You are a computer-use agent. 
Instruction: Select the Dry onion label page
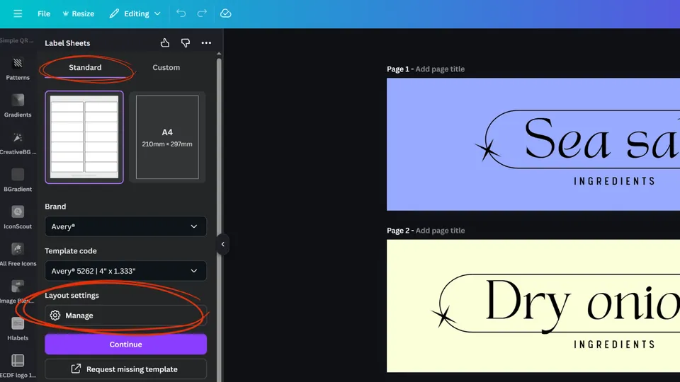(x=533, y=306)
